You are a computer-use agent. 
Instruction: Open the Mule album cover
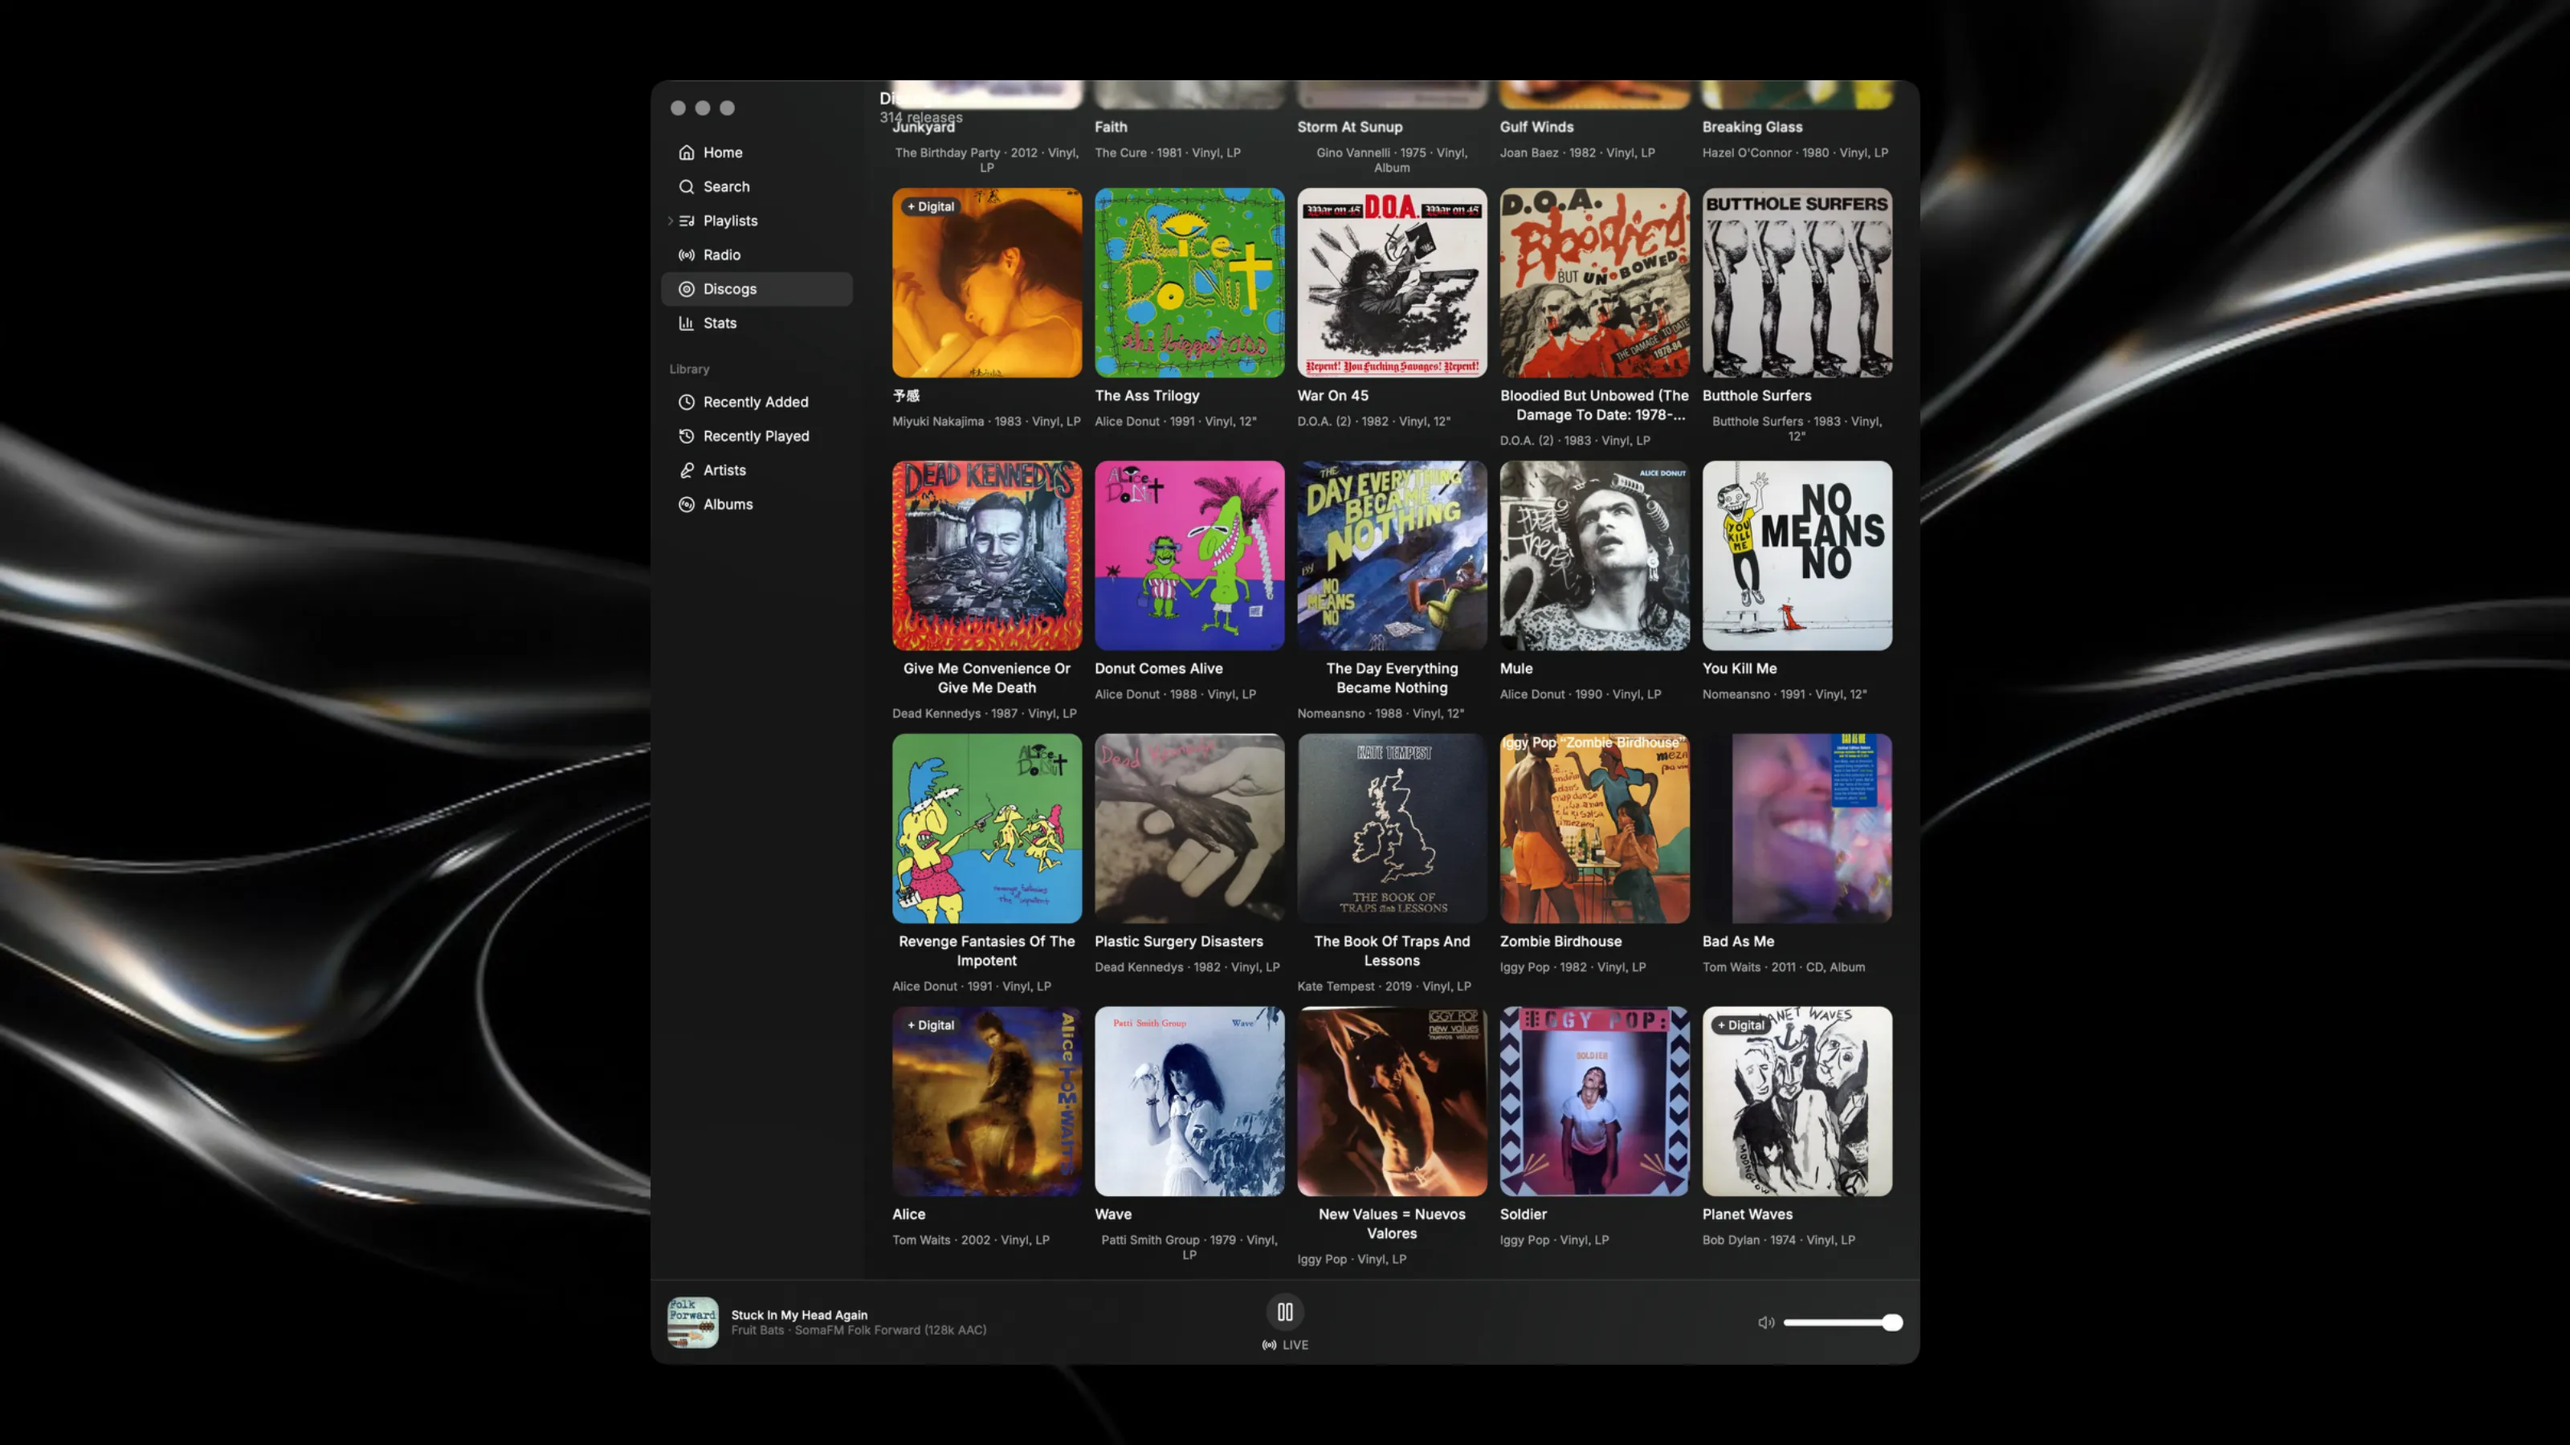click(1594, 556)
